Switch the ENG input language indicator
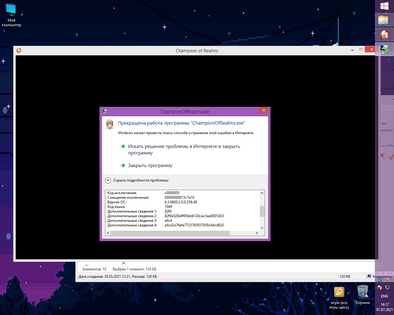Image resolution: width=394 pixels, height=315 pixels. pos(384,296)
